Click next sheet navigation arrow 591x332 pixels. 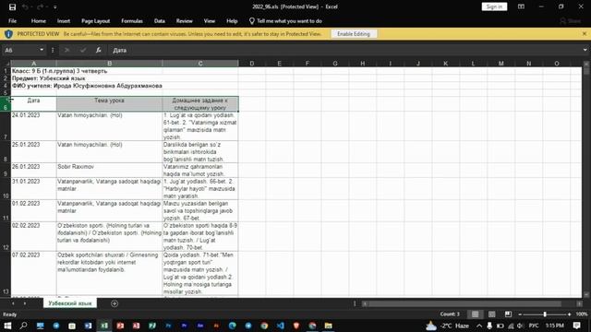[25, 303]
